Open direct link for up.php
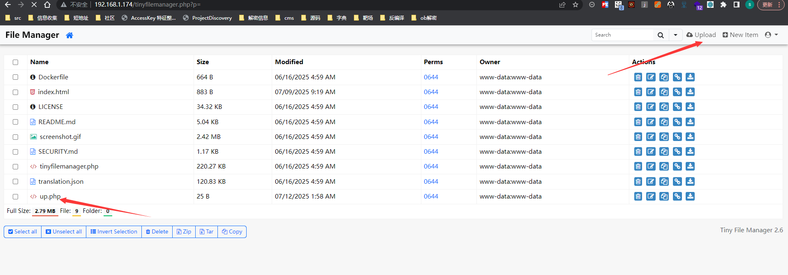 pyautogui.click(x=677, y=196)
